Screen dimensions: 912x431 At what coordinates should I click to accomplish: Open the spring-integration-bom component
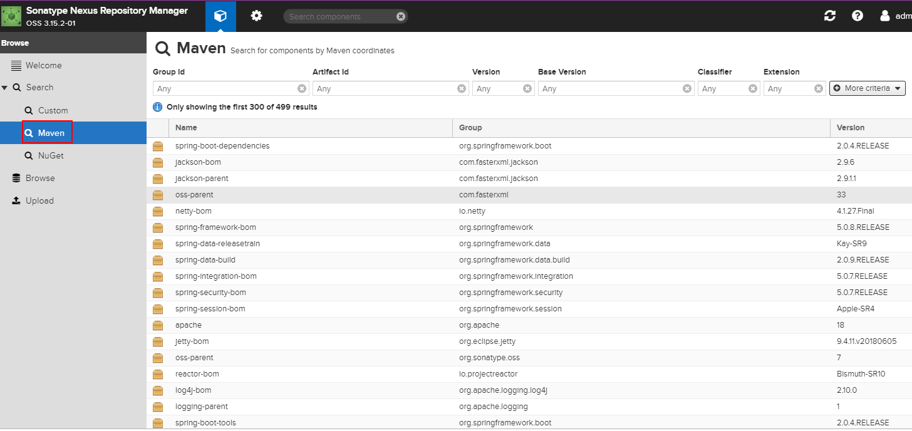click(529, 276)
